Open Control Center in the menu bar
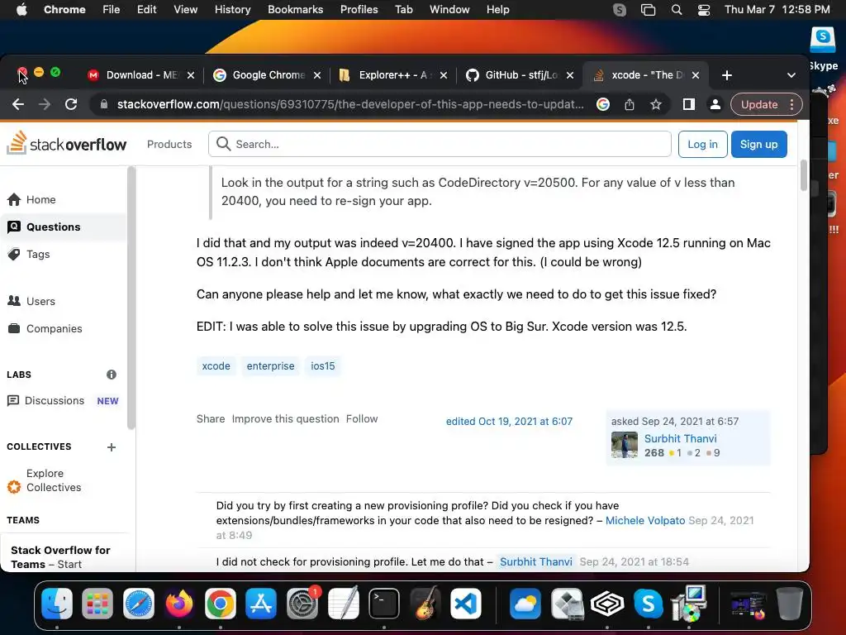 [704, 9]
